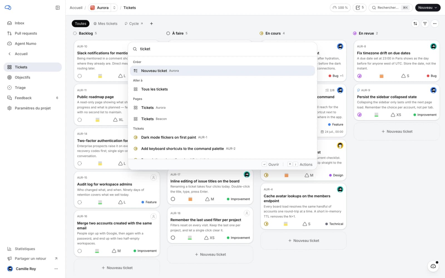Assign someone to AUR-18 card
The height and width of the screenshot is (278, 445).
point(247,213)
